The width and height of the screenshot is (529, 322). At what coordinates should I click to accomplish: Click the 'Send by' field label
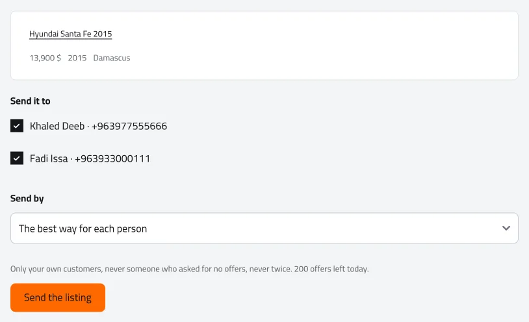pos(27,198)
